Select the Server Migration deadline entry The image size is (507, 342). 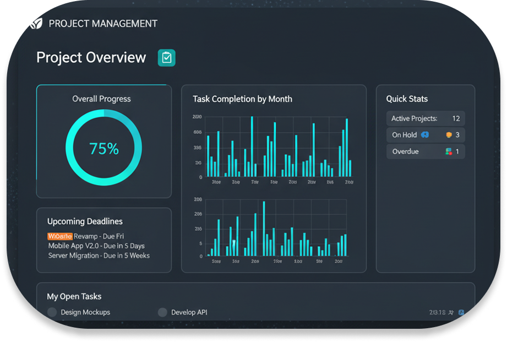point(99,256)
